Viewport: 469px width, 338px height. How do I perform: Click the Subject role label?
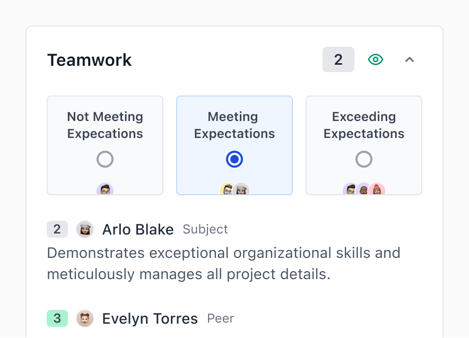tap(205, 229)
